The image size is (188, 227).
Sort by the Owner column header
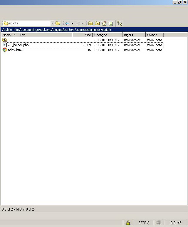click(155, 35)
